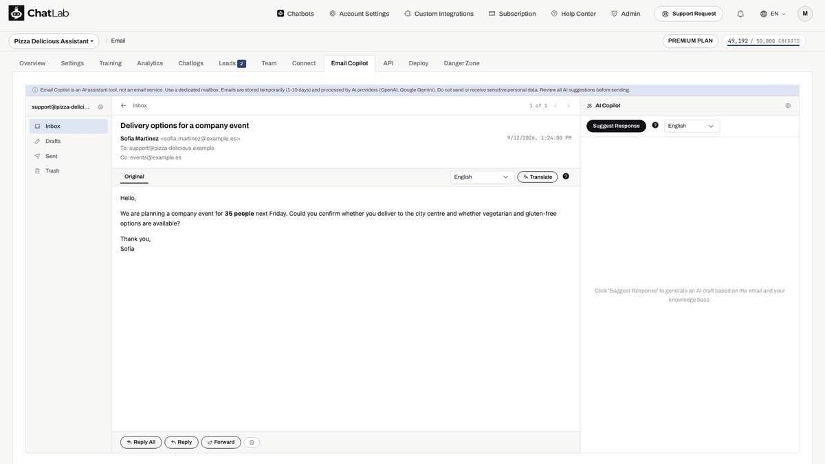Screen dimensions: 825x464
Task: Click the Support Request button
Action: tap(689, 14)
